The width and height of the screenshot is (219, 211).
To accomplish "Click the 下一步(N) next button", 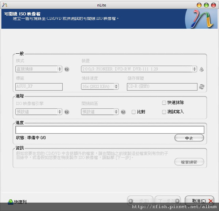I will pyautogui.click(x=168, y=201).
